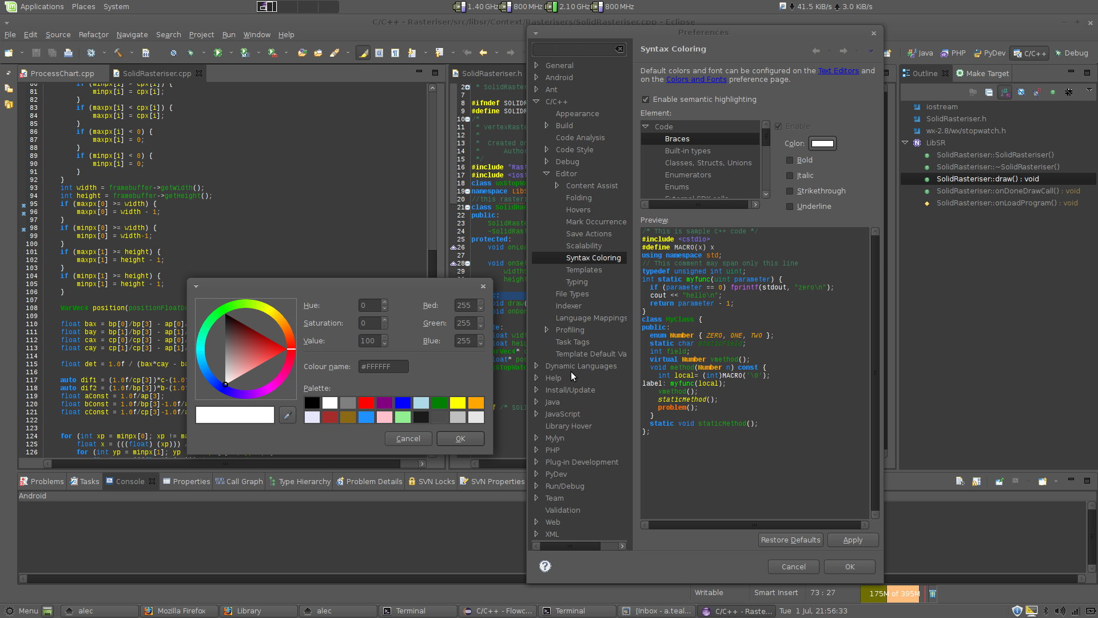Viewport: 1098px width, 618px height.
Task: Open the Refactor menu
Action: point(93,34)
